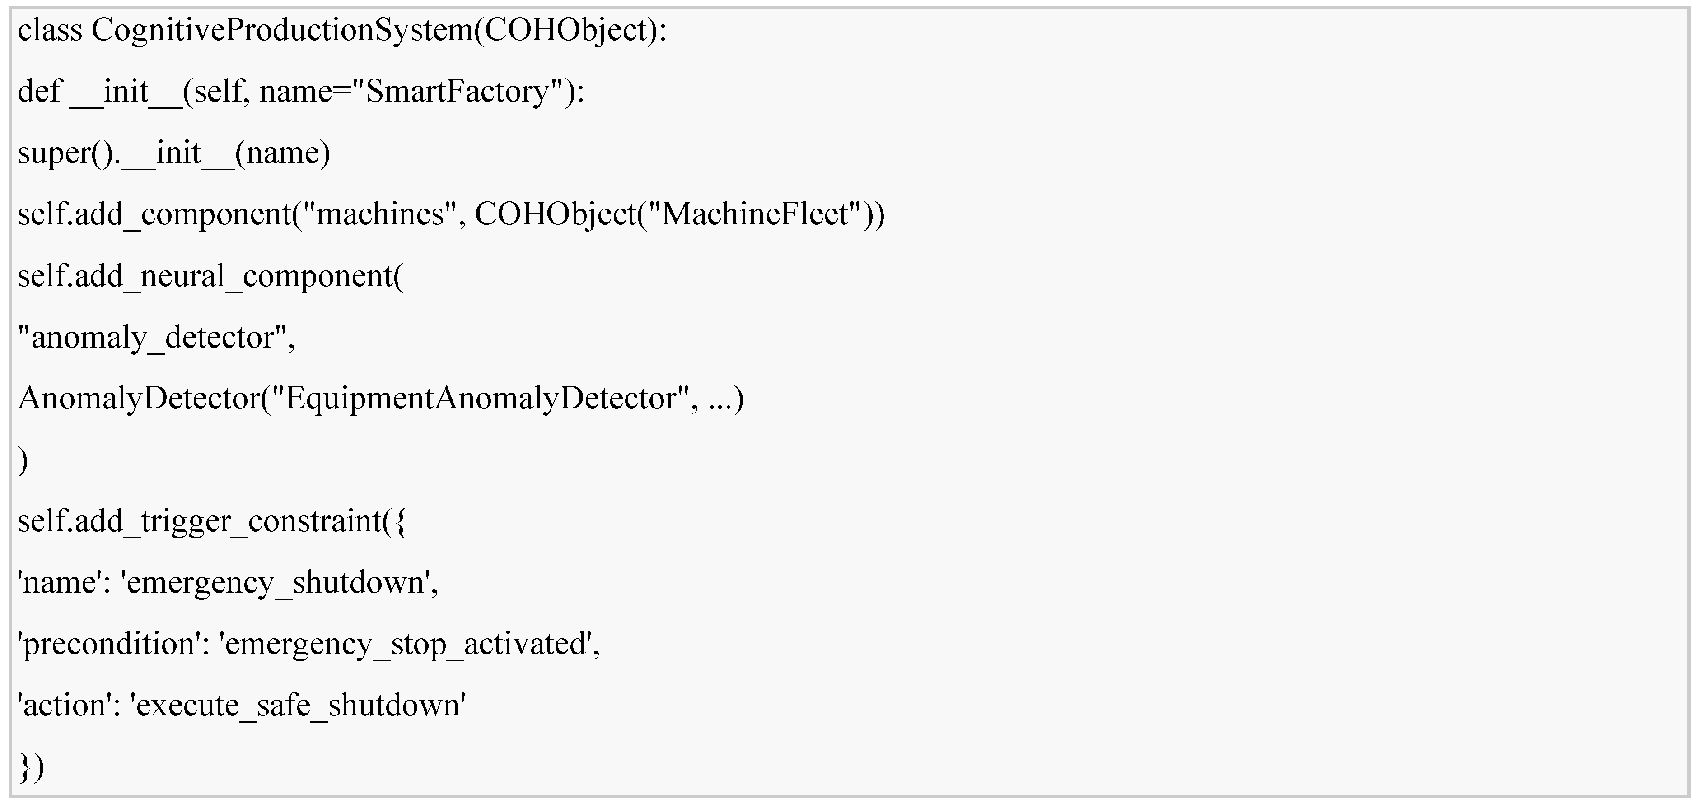This screenshot has width=1700, height=803.
Task: Click the self.add_trigger_constraint call
Action: pos(211,521)
